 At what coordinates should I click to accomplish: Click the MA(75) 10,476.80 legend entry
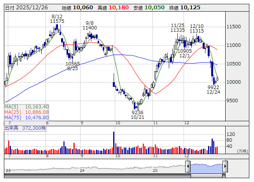coord(26,117)
